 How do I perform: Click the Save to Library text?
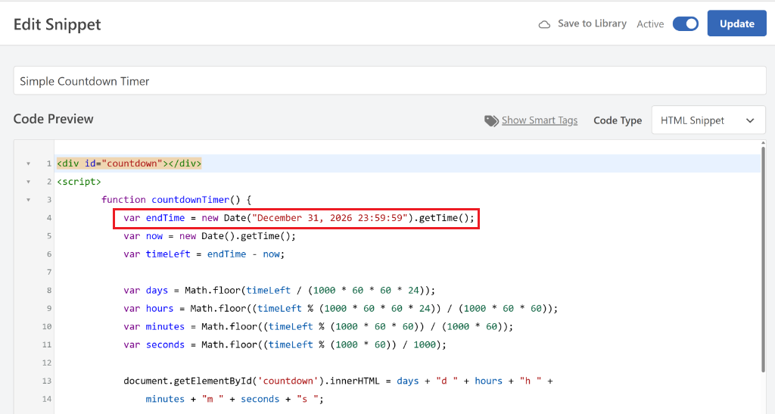[x=592, y=23]
